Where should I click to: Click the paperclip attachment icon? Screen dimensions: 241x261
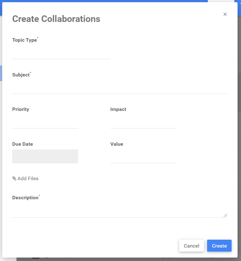tap(14, 179)
